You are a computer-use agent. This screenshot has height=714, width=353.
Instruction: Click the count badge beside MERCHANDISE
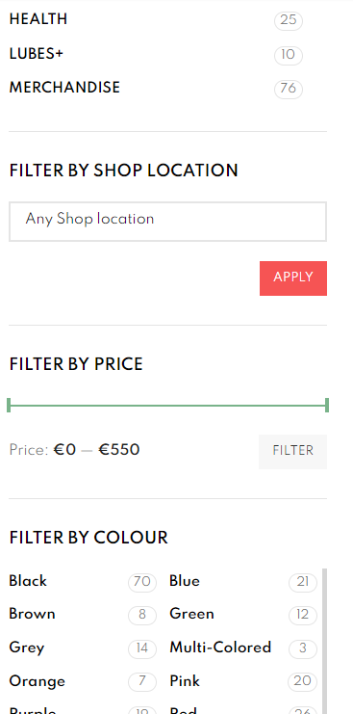(x=289, y=89)
